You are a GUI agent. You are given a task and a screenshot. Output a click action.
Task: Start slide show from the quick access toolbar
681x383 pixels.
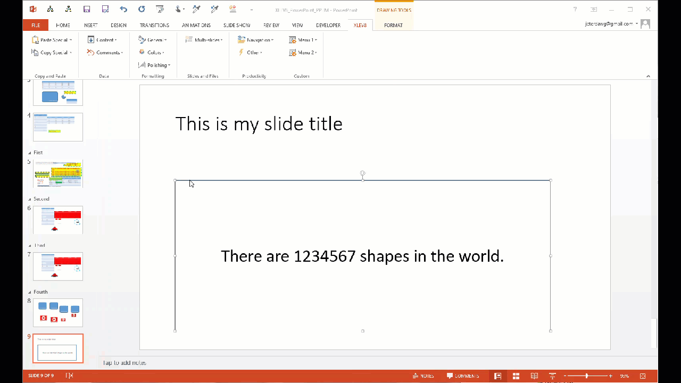click(x=160, y=9)
